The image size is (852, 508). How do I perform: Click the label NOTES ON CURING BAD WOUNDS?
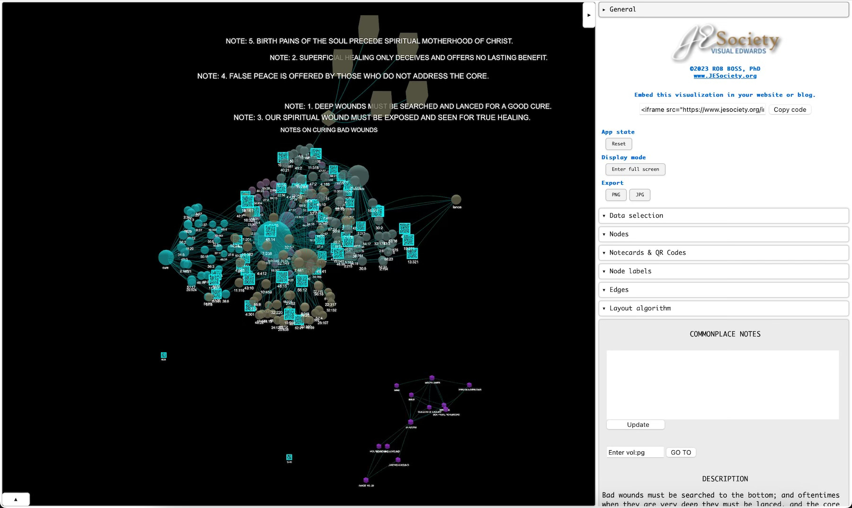tap(329, 130)
